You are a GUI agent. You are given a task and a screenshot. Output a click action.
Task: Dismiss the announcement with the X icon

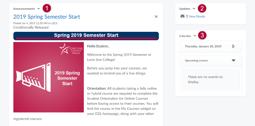click(156, 17)
